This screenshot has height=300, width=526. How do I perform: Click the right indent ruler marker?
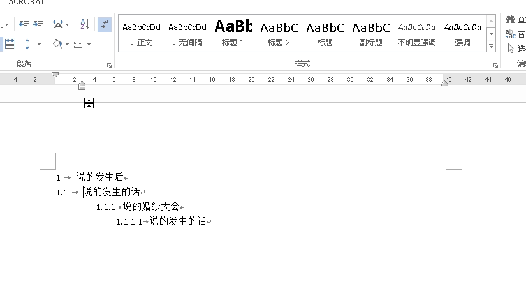pyautogui.click(x=445, y=84)
